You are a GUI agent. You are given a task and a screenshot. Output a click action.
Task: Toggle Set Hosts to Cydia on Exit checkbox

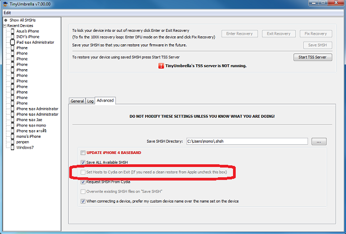pos(83,172)
